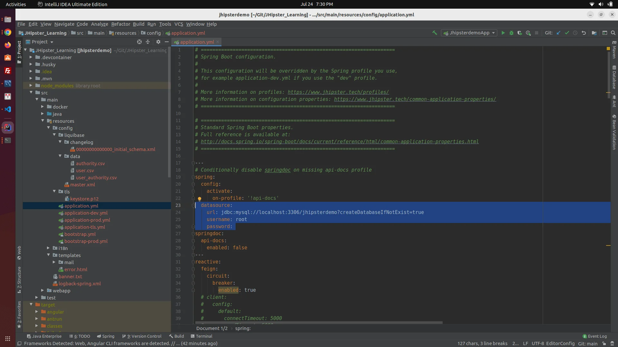Image resolution: width=618 pixels, height=347 pixels.
Task: Expand the .devcontainer folder
Action: tap(31, 57)
